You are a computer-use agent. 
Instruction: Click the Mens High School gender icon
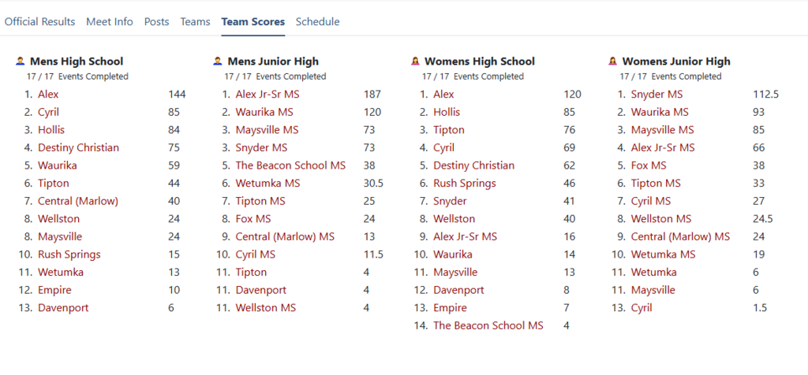21,61
